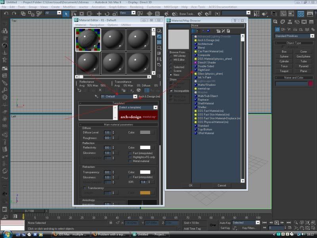Image resolution: width=317 pixels, height=238 pixels.
Task: Open the Standard Primitives dropdown
Action: [312, 36]
